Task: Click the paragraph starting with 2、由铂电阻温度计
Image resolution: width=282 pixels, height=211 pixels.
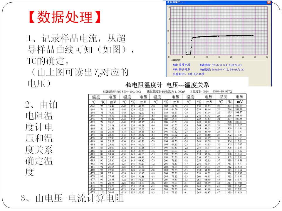Action: (41, 138)
